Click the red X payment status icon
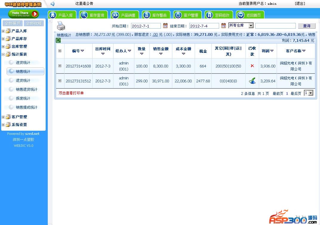 (x=252, y=66)
